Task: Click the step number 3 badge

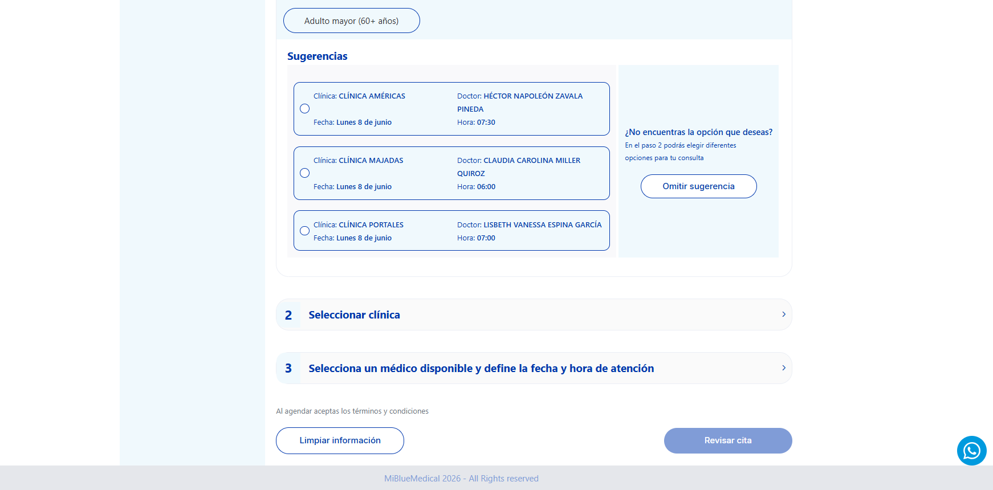Action: (x=288, y=368)
